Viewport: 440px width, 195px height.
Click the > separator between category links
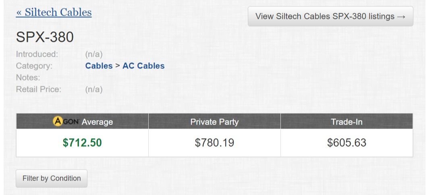click(118, 66)
